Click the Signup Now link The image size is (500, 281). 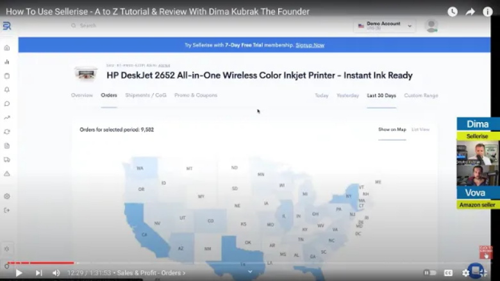pyautogui.click(x=310, y=45)
